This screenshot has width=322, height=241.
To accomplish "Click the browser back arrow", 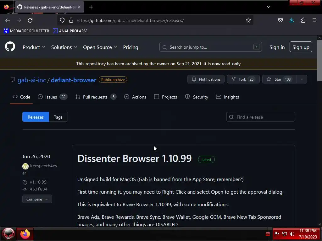I will pyautogui.click(x=8, y=20).
